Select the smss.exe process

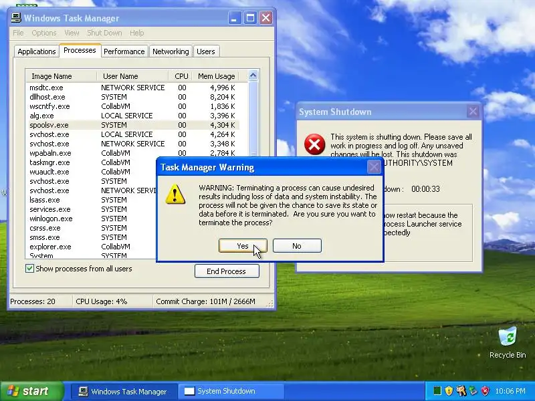92,237
